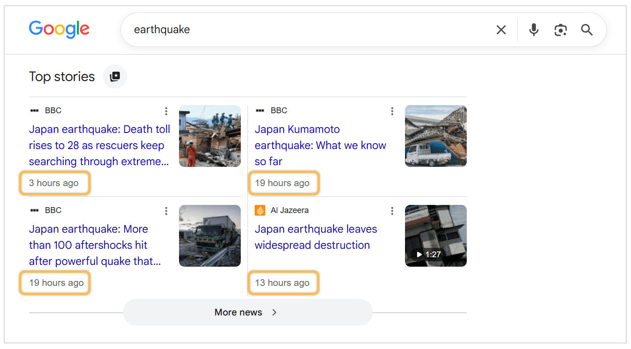Click the More news button
Image resolution: width=631 pixels, height=349 pixels.
click(247, 312)
